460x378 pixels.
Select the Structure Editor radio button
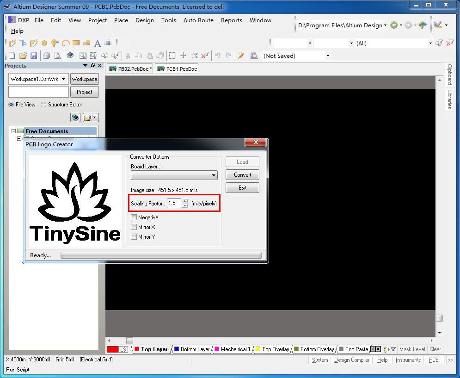click(44, 105)
